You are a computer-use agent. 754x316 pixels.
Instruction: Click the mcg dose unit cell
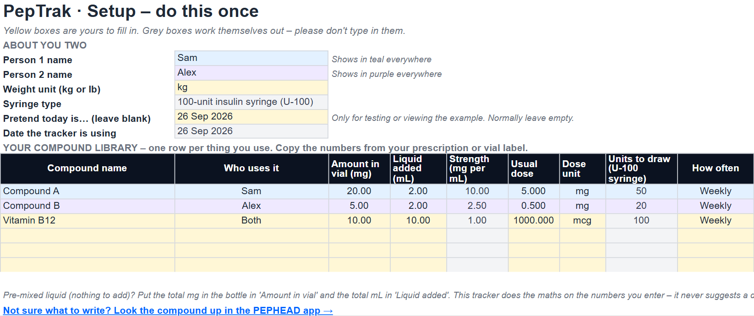[x=582, y=221]
